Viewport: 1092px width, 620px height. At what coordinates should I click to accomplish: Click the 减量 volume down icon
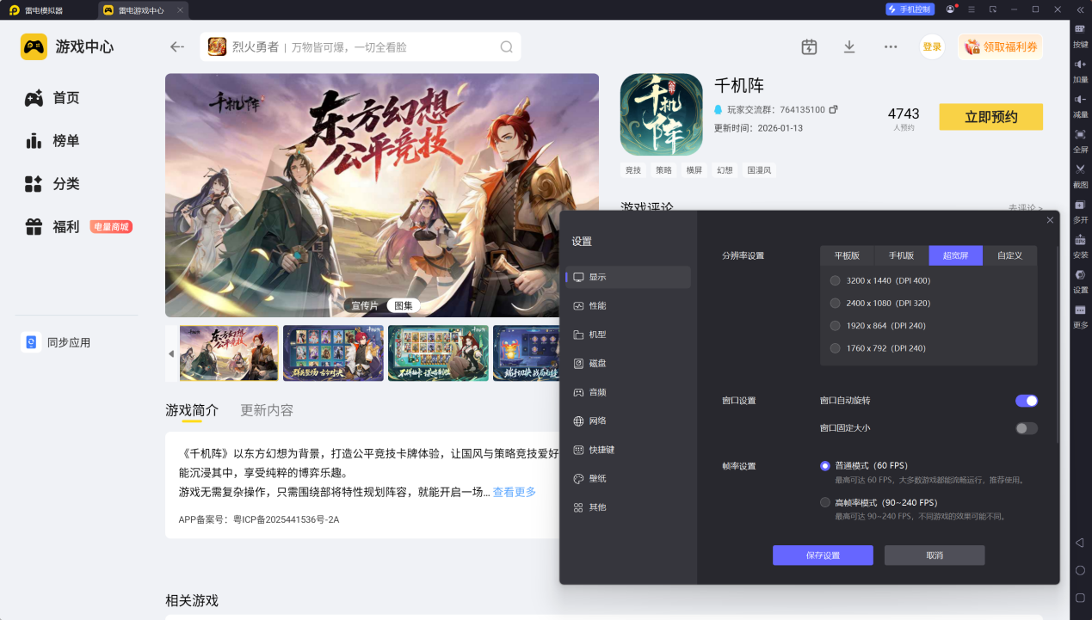(x=1080, y=100)
